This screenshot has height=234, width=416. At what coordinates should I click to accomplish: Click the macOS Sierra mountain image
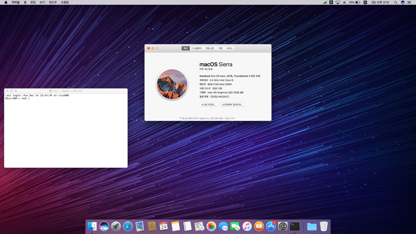coord(172,84)
